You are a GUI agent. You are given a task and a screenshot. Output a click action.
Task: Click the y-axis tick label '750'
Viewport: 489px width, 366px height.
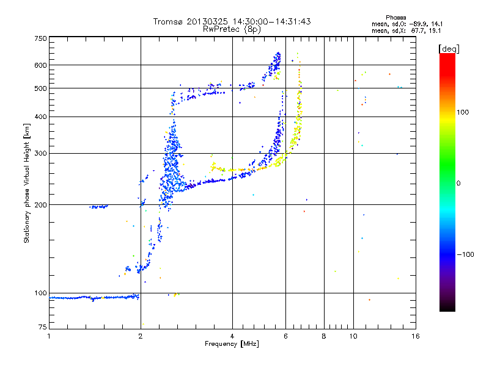(40, 38)
